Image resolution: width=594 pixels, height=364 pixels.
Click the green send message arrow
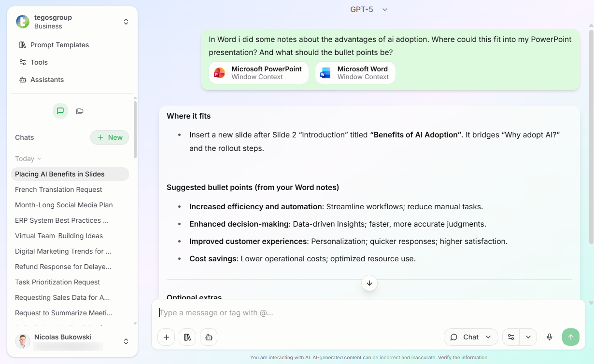point(571,337)
